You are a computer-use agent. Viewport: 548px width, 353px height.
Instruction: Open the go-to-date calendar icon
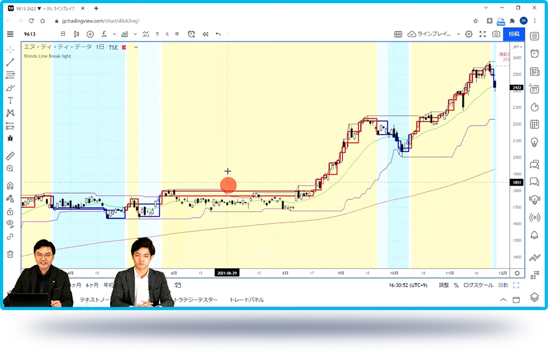(178, 285)
